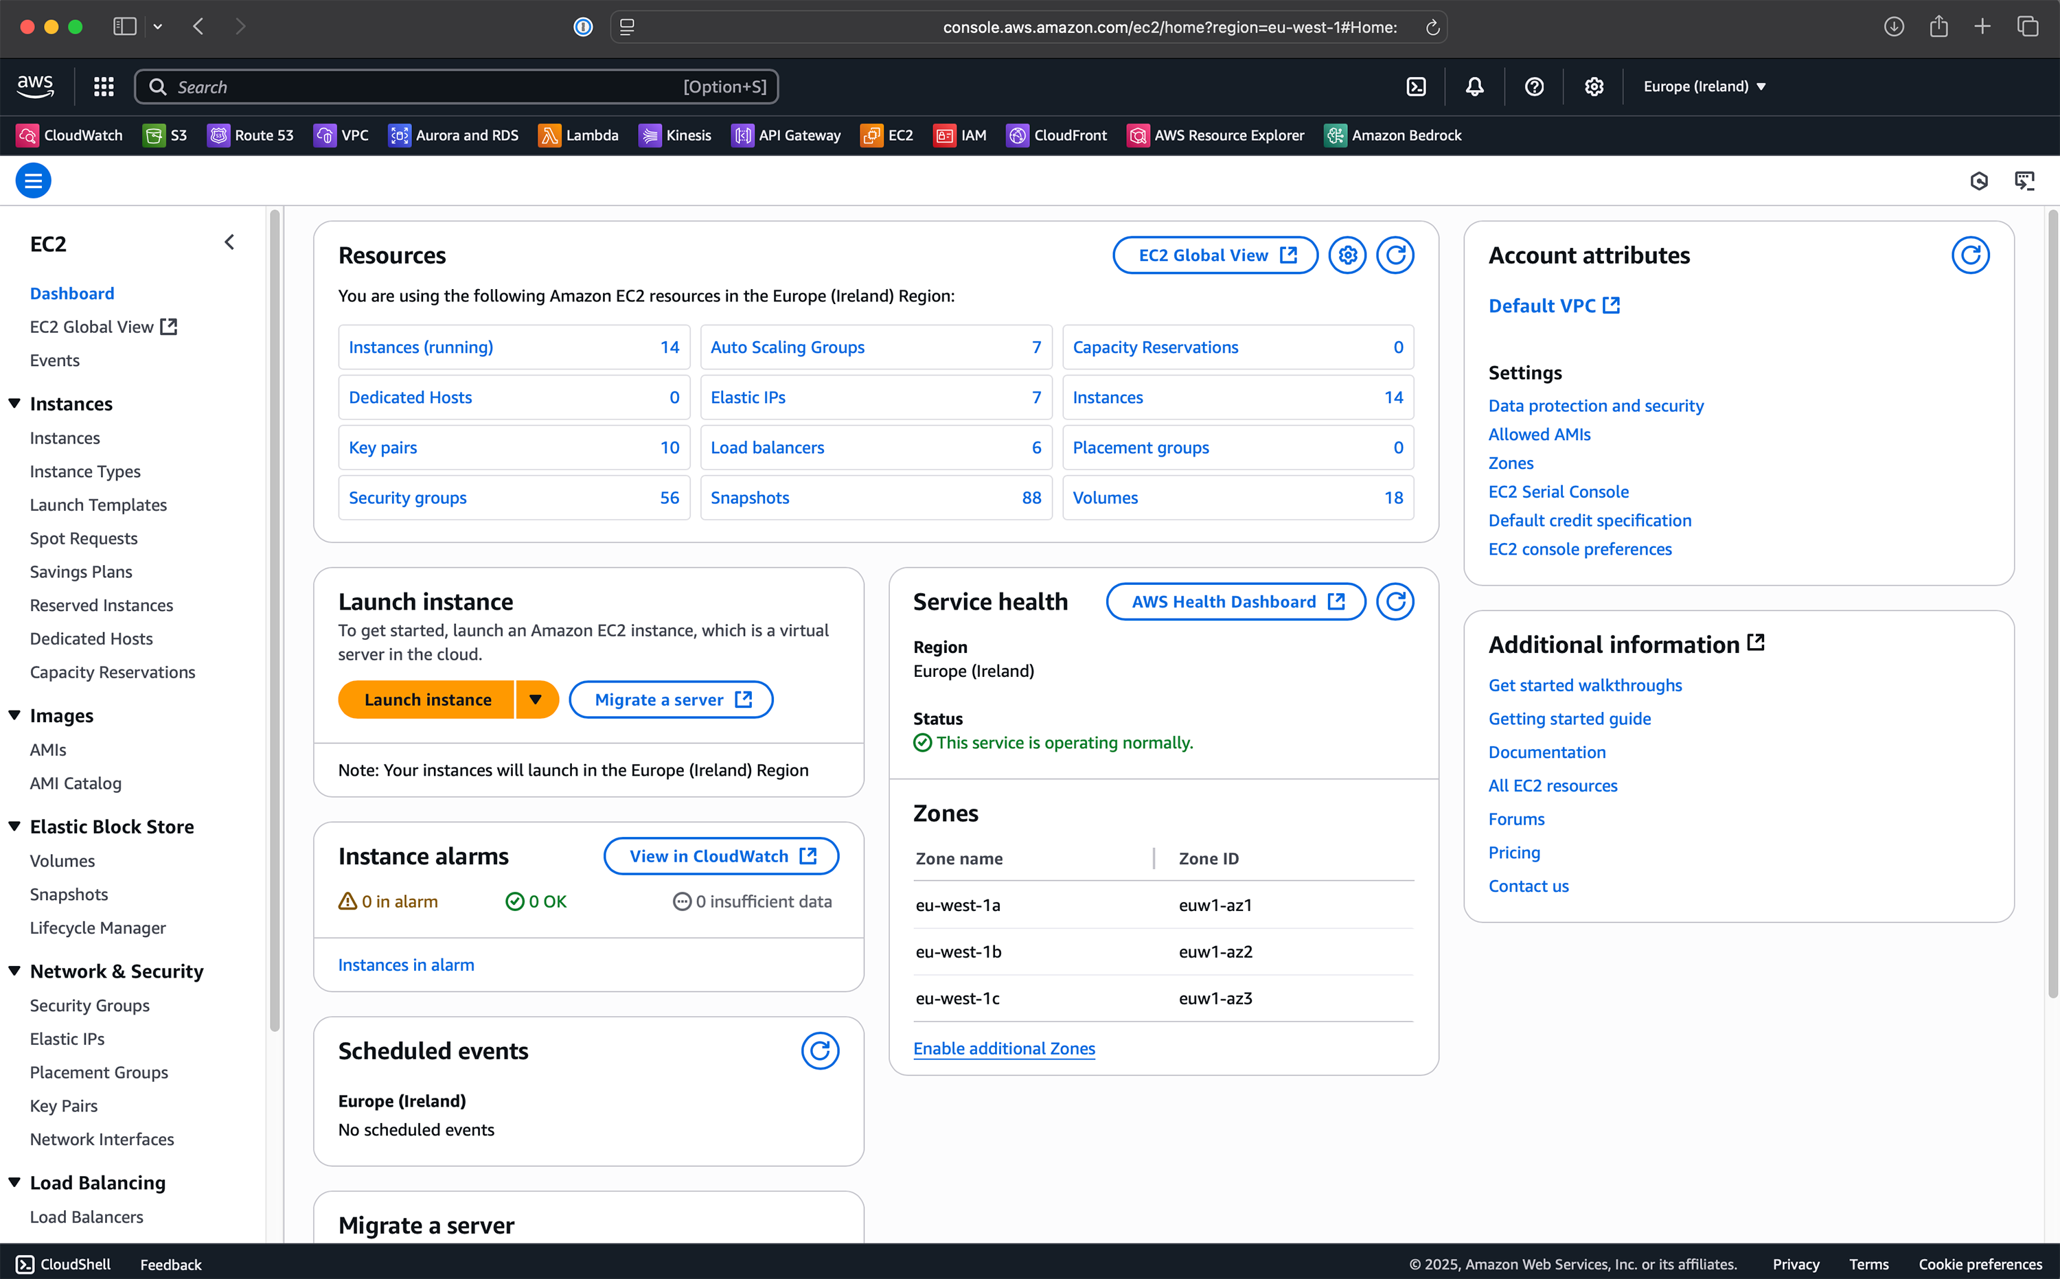
Task: Click Migrate a server button
Action: pyautogui.click(x=671, y=700)
